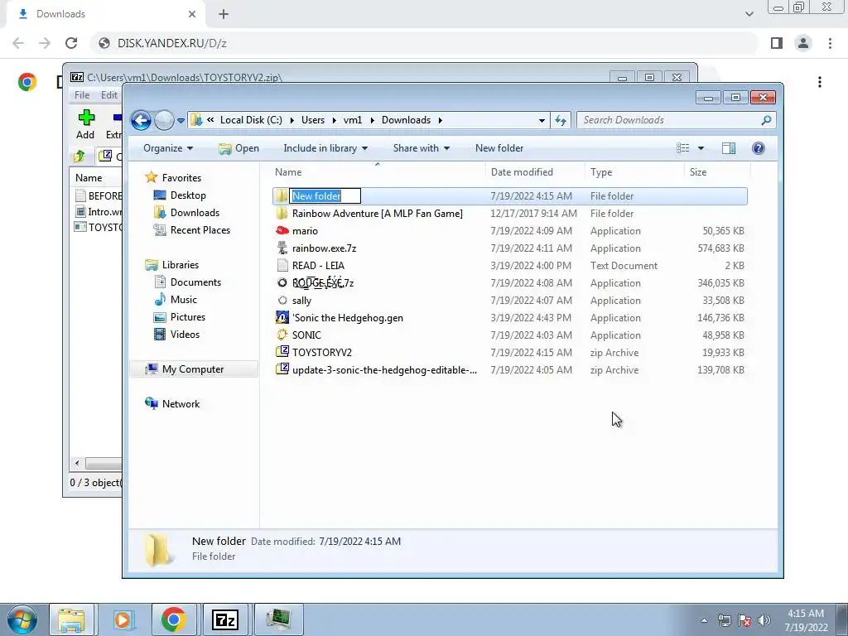Open recent locations dropdown next to Forward
This screenshot has height=636, width=848.
[181, 121]
